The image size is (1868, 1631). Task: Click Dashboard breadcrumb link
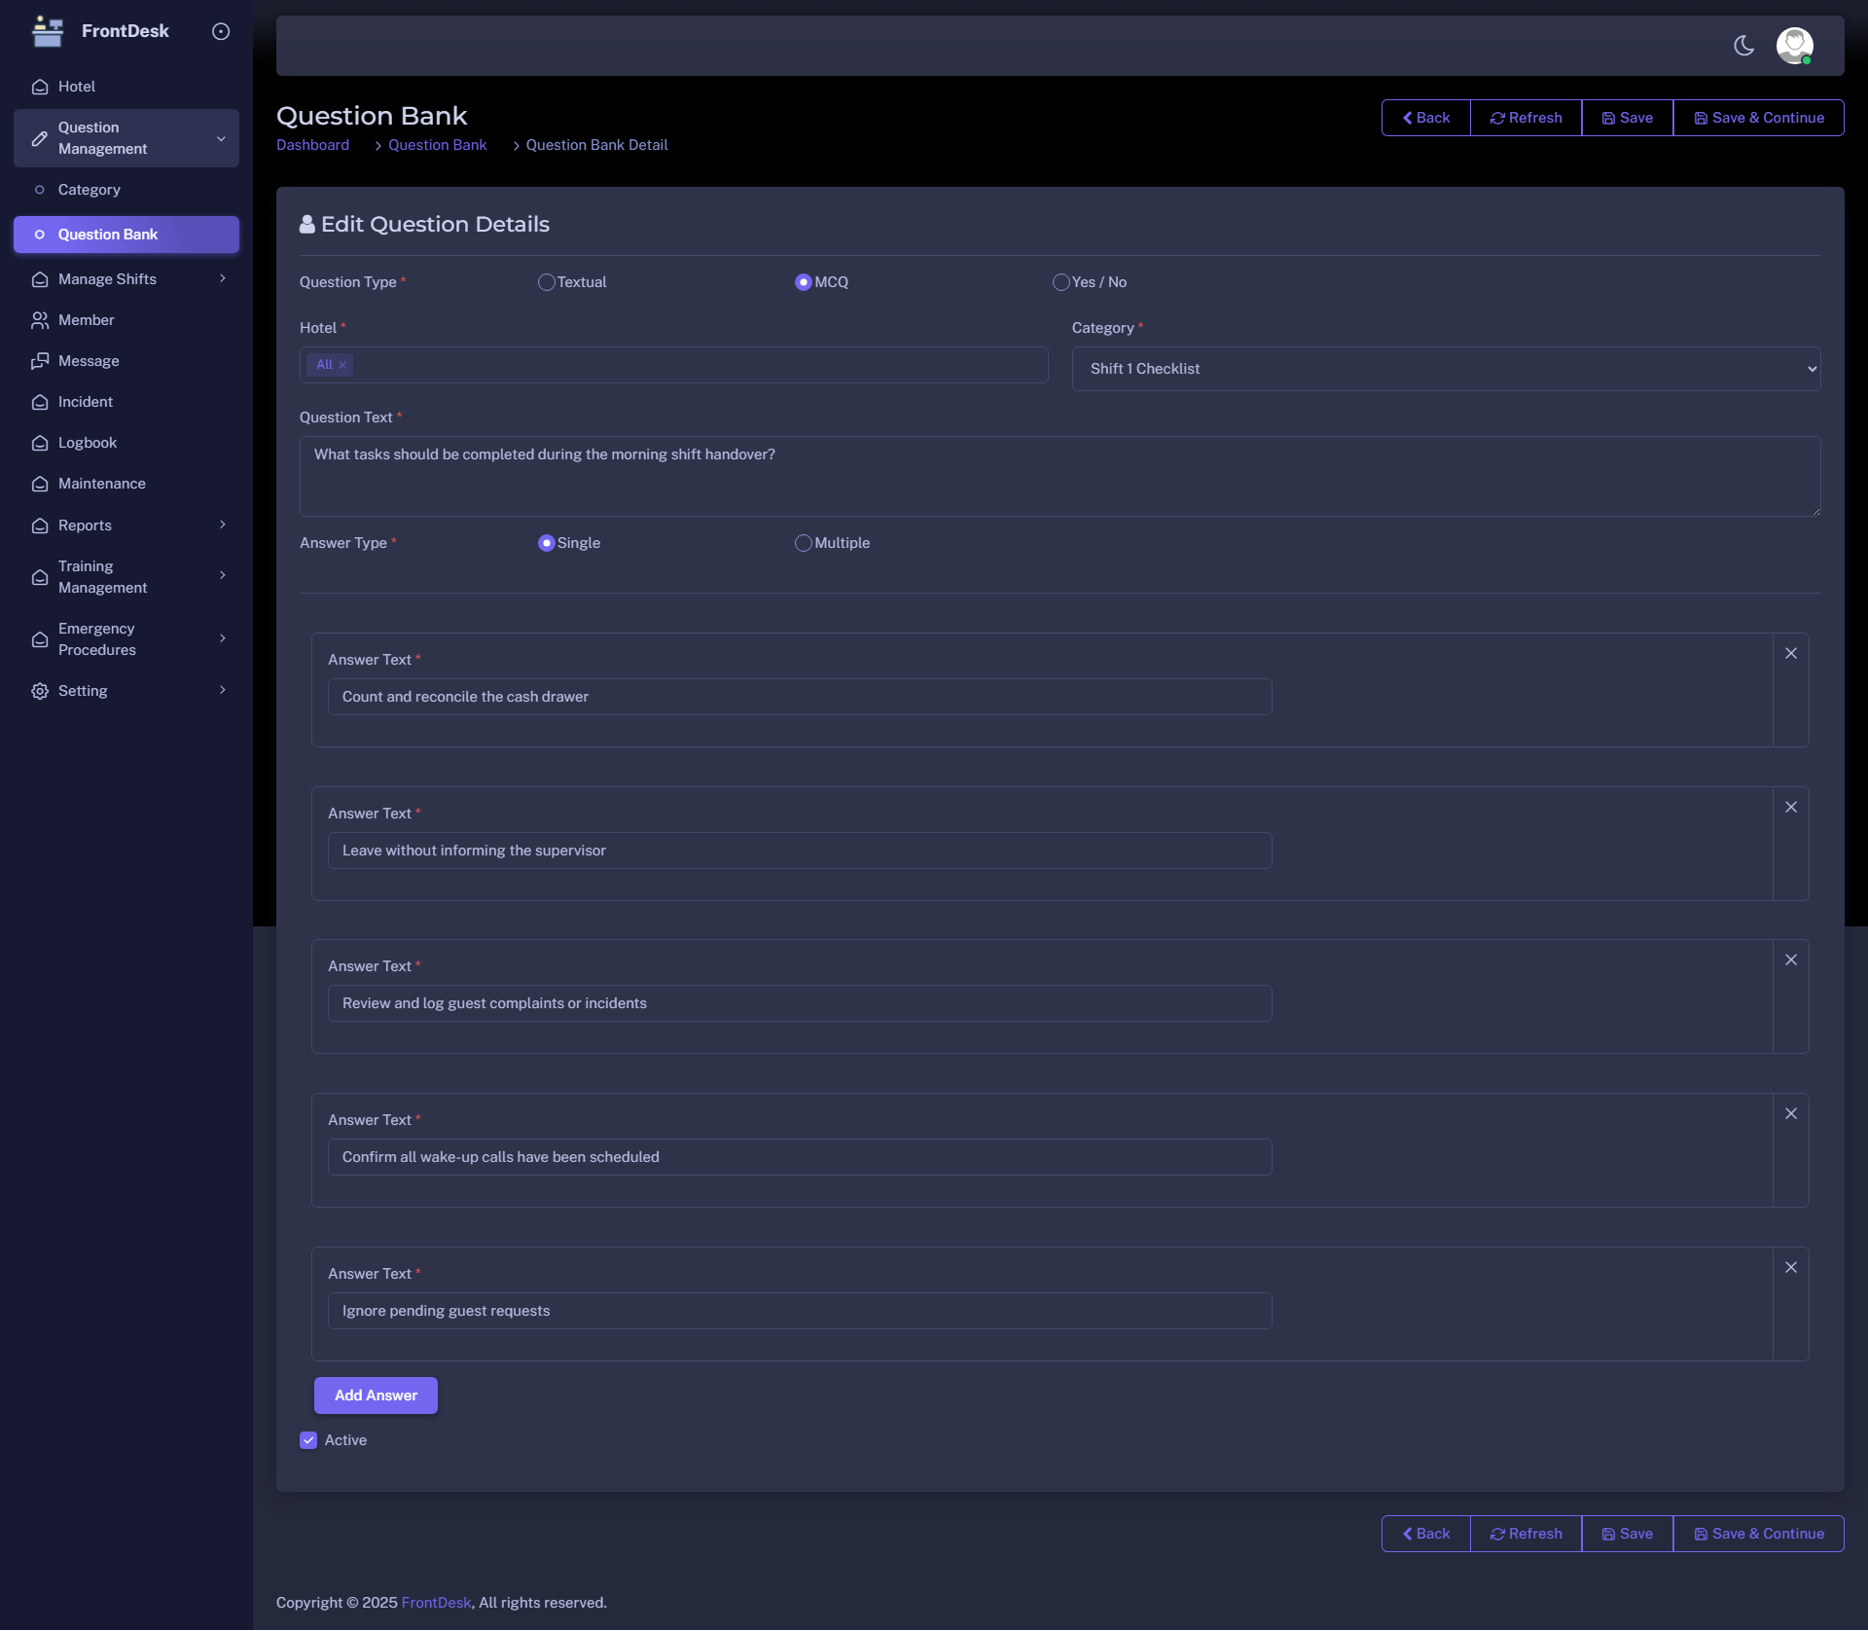tap(312, 145)
